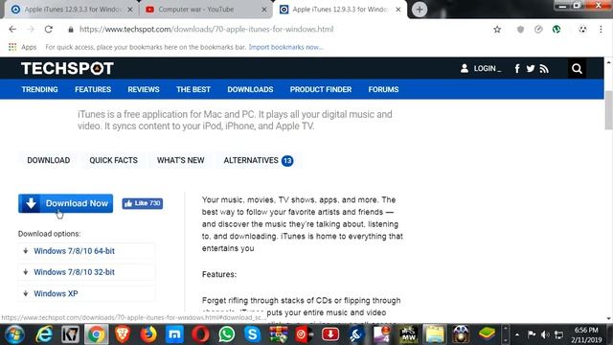613x345 pixels.
Task: Open TechSpot's RSS feed icon
Action: [x=544, y=69]
